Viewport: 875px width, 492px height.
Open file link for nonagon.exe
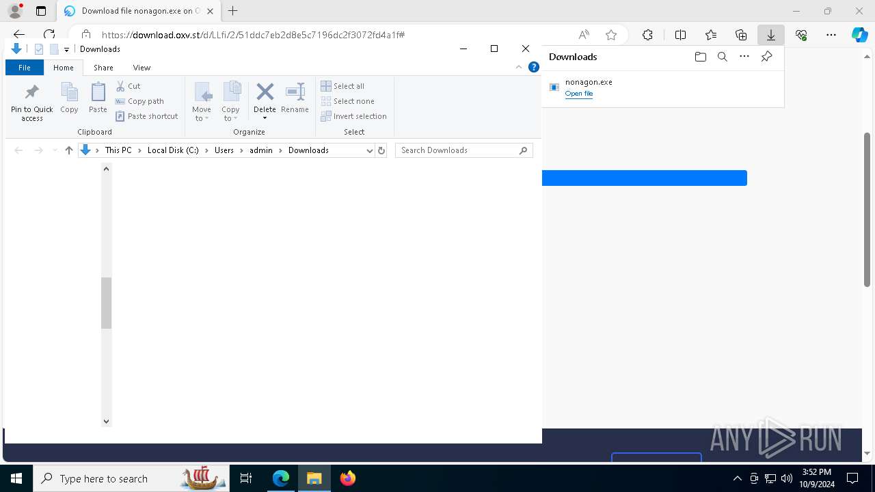[578, 94]
